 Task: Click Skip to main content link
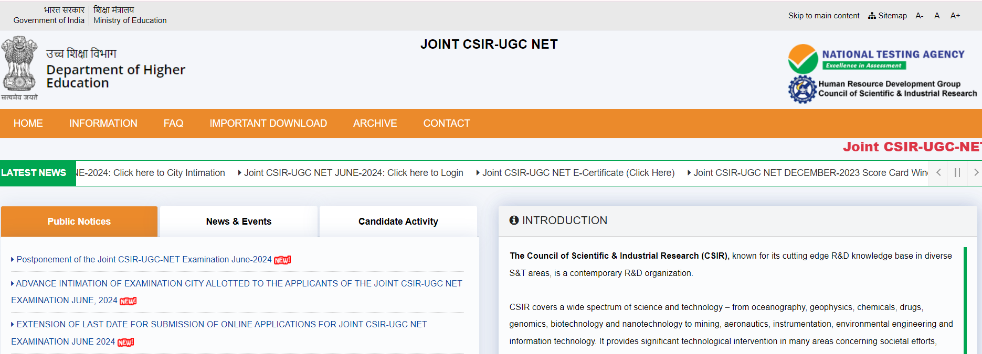point(823,16)
